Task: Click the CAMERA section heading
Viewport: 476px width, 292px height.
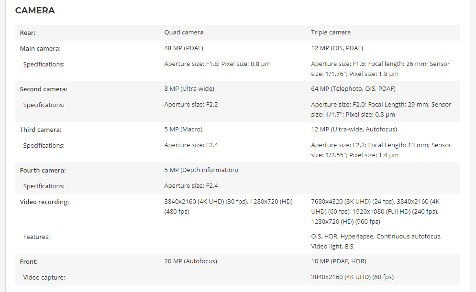Action: (x=35, y=11)
